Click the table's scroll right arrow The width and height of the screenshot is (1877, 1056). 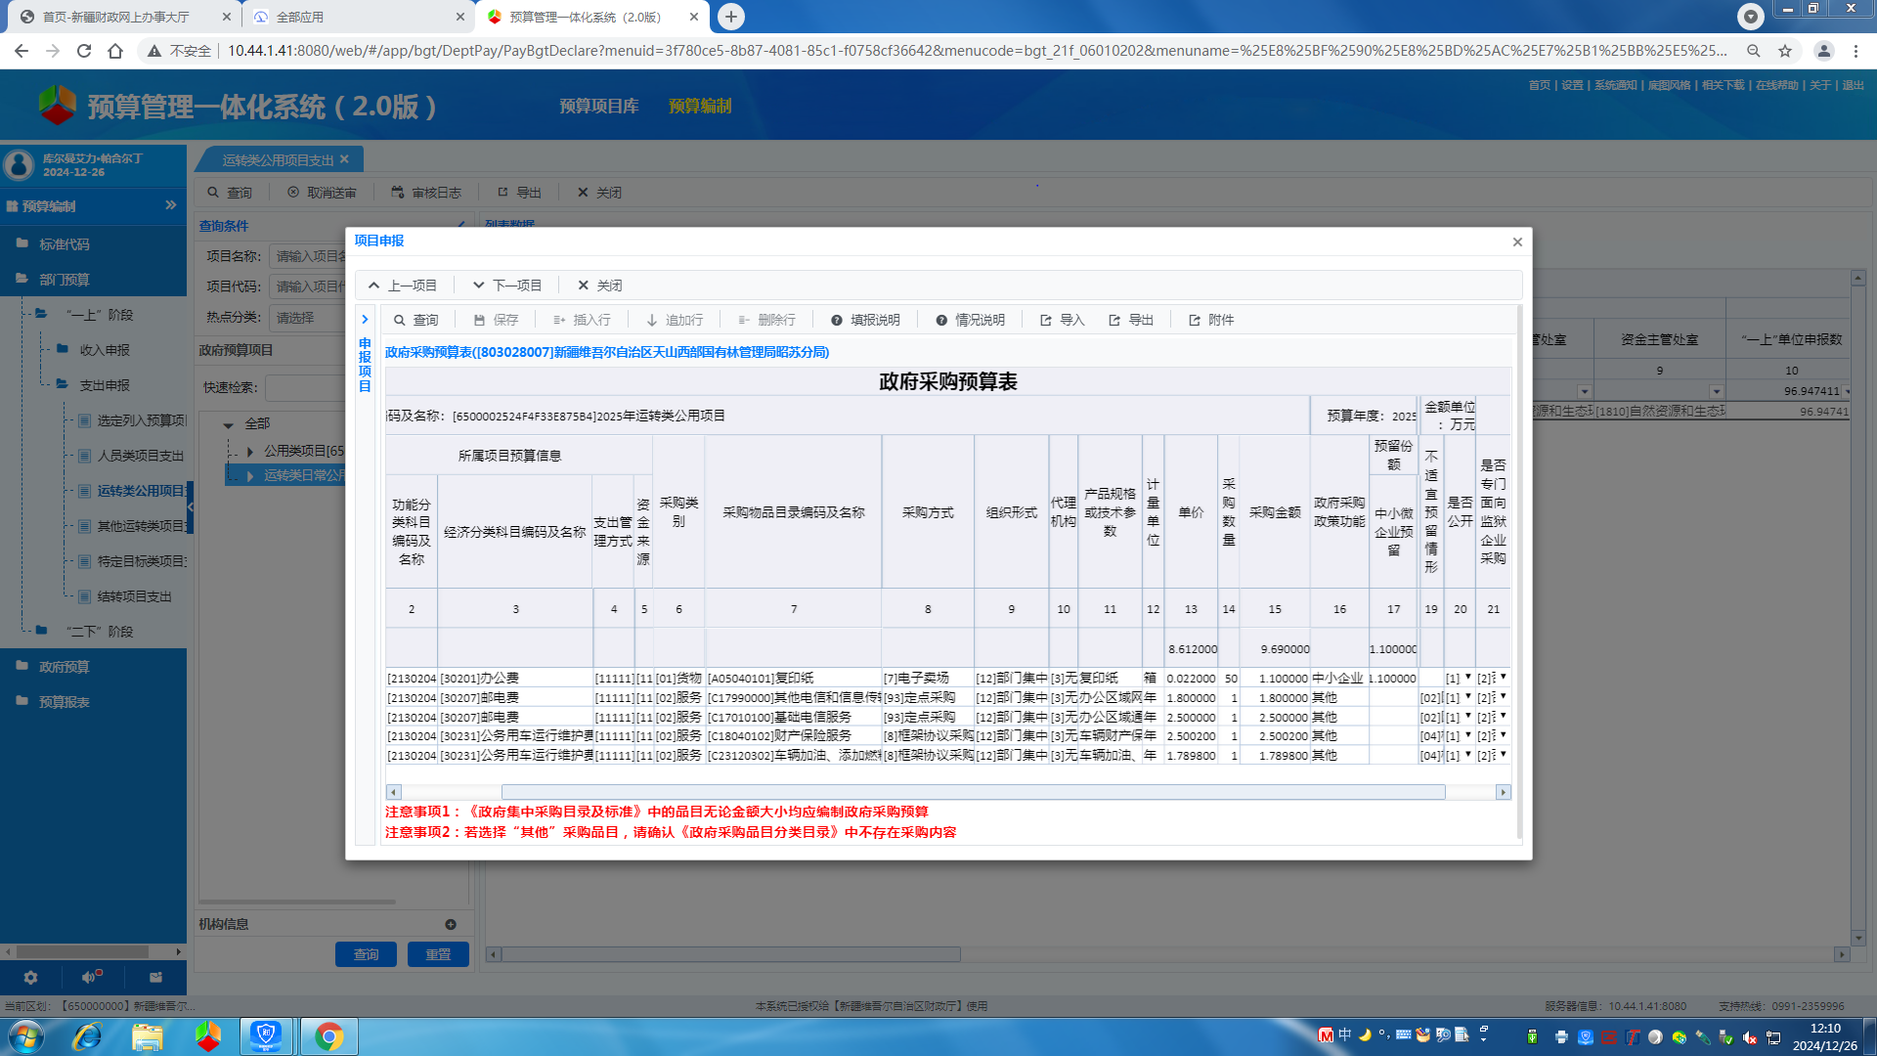tap(1503, 792)
